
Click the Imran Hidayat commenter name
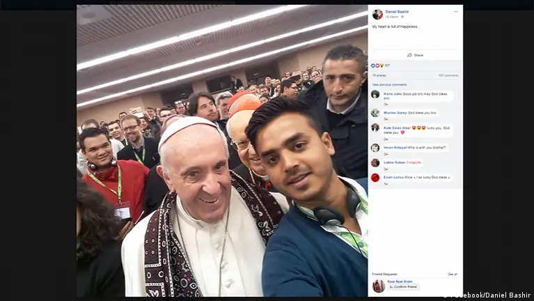tap(395, 148)
